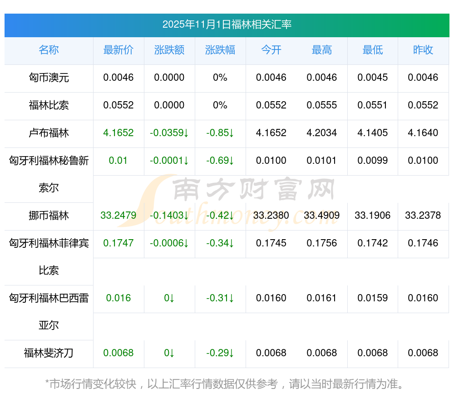The image size is (454, 398).
Task: Click the down arrow in 福林斐济刀 涨跌额 cell
Action: click(x=172, y=353)
